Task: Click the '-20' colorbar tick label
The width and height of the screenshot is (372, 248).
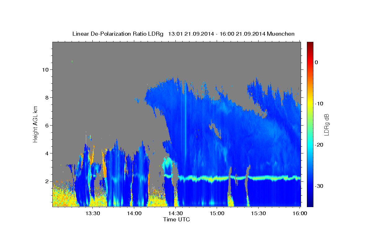Action: 319,145
